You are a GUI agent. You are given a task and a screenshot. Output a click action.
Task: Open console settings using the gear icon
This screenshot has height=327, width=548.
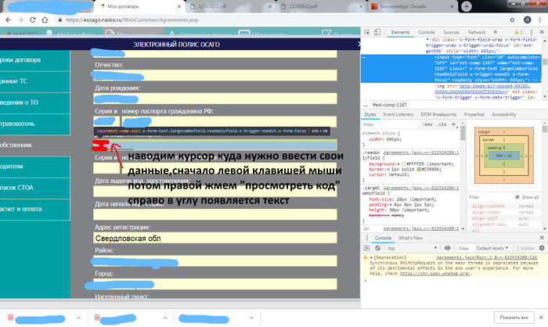(541, 247)
